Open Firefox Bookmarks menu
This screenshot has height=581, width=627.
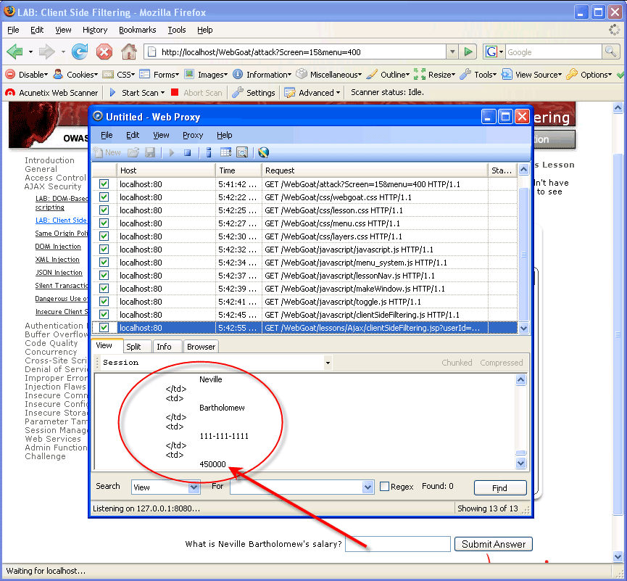coord(137,30)
